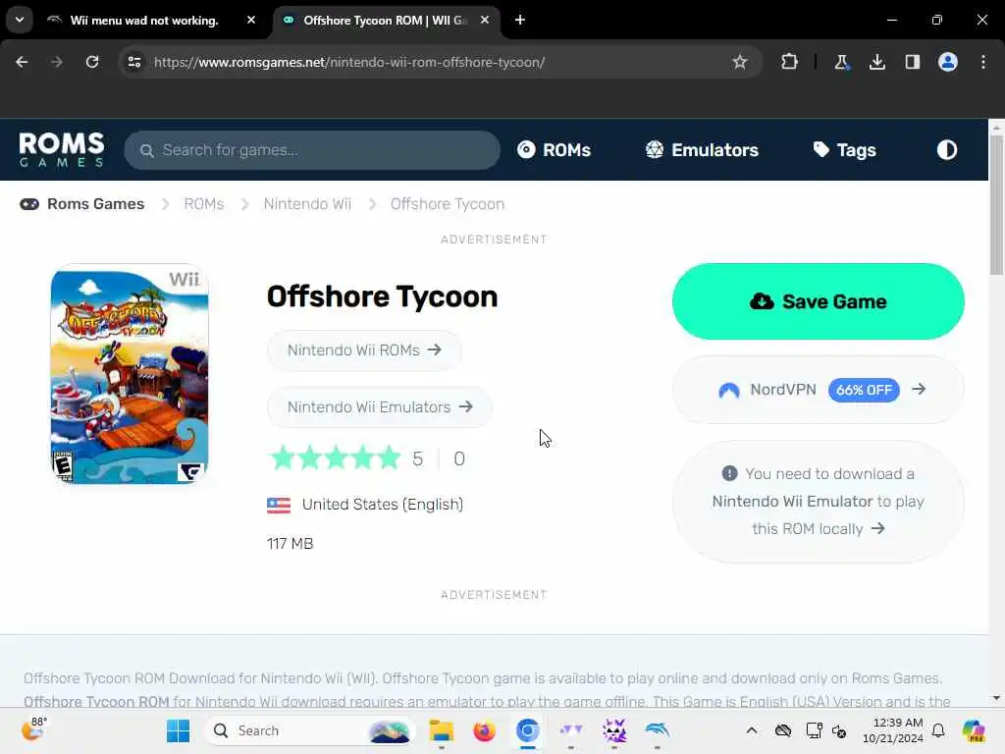Screen dimensions: 1005x754
Task: Click the Offshore Tycoon breadcrumb
Action: coord(448,204)
